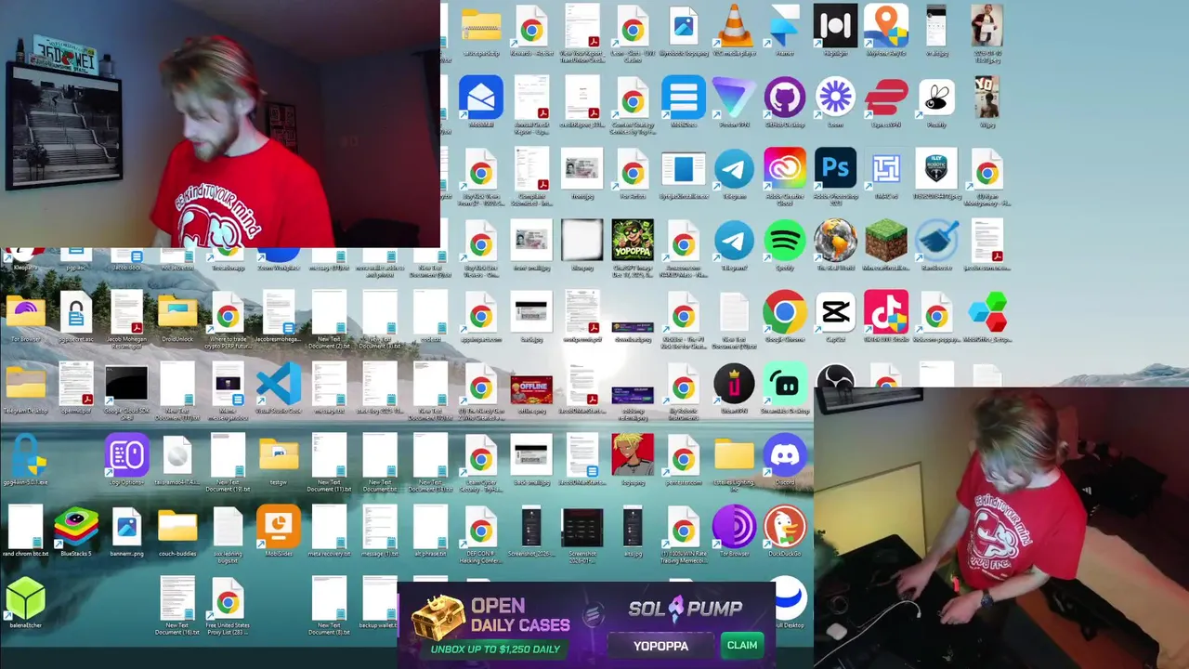Open the MobiDocs shortcut

(x=684, y=98)
